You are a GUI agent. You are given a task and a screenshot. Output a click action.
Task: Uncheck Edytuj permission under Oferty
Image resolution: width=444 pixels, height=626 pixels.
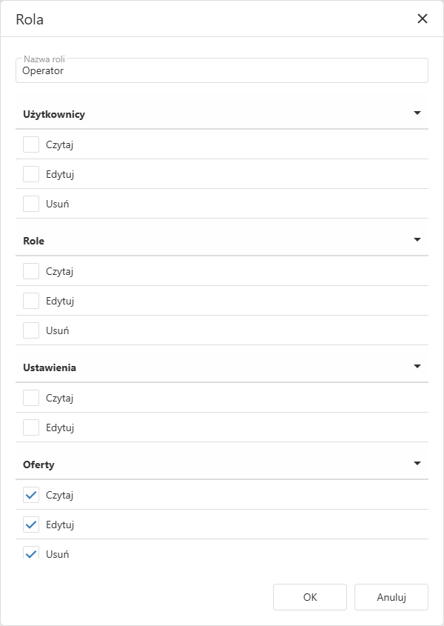coord(31,525)
